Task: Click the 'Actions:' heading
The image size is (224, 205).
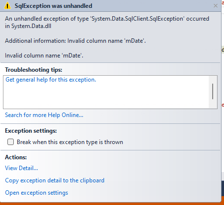Action: pyautogui.click(x=16, y=157)
